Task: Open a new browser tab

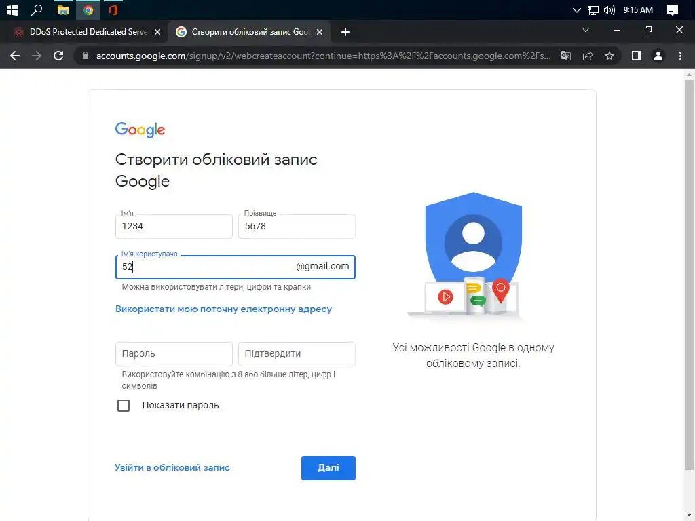Action: pyautogui.click(x=345, y=32)
